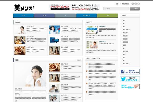Open almonds thumbnail dated 2017/6/28
153x102 pixels.
coord(20,50)
